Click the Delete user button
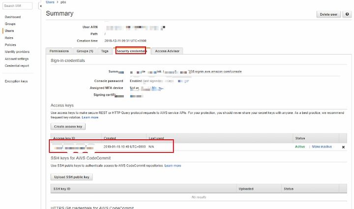 tap(328, 14)
